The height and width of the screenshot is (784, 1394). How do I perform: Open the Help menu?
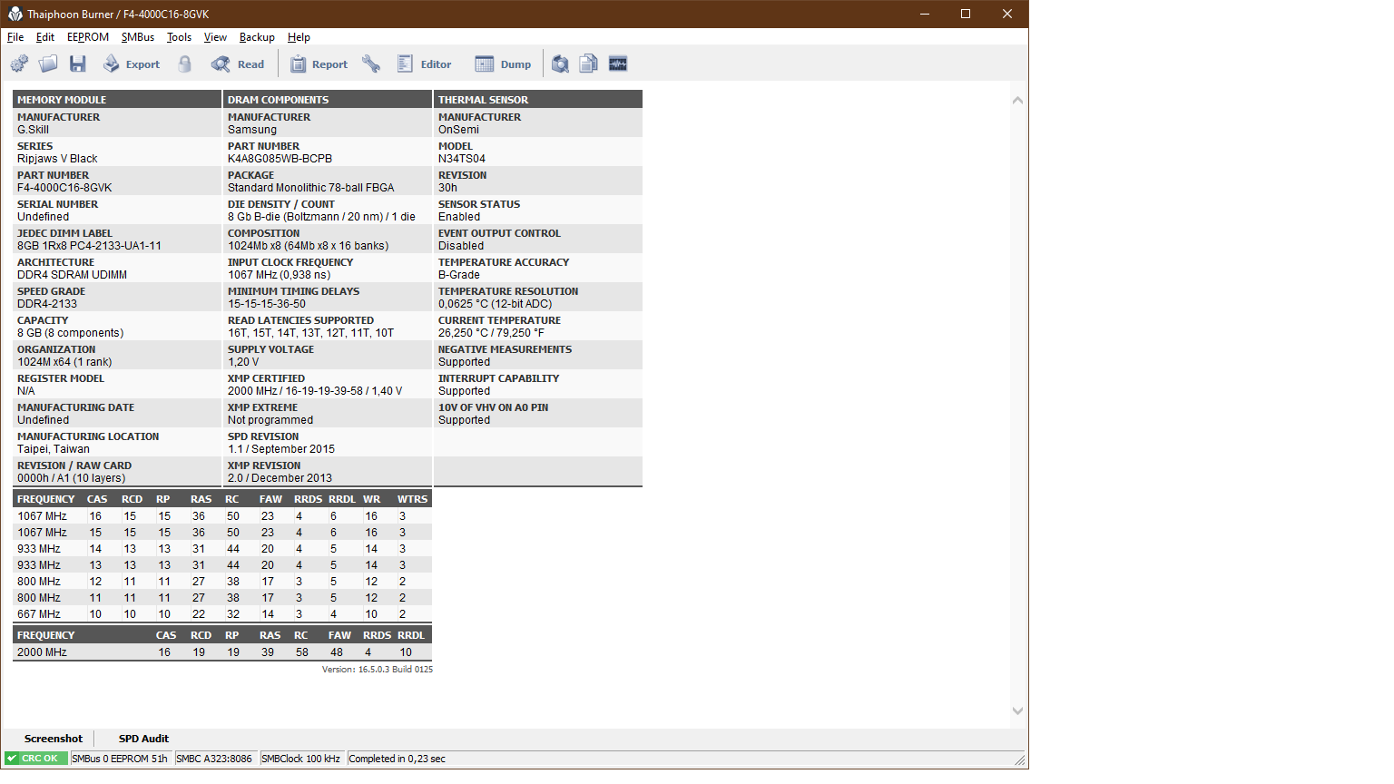point(299,37)
